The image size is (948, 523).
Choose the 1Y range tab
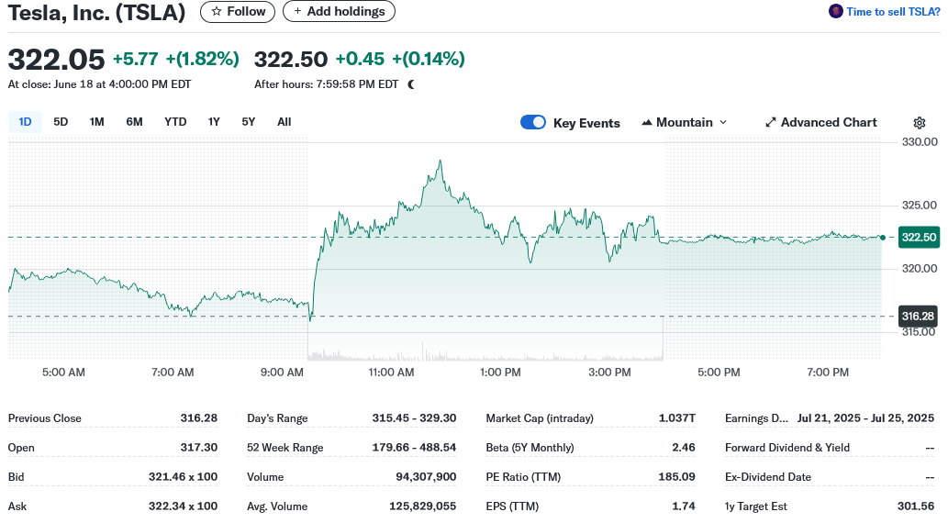214,121
